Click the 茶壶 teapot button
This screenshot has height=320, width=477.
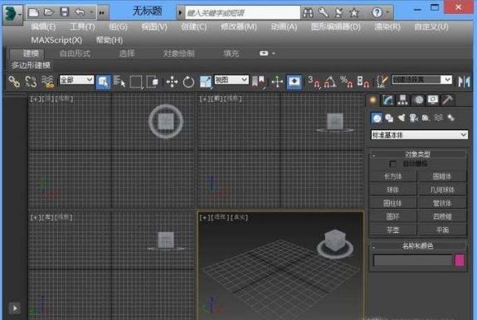[392, 230]
